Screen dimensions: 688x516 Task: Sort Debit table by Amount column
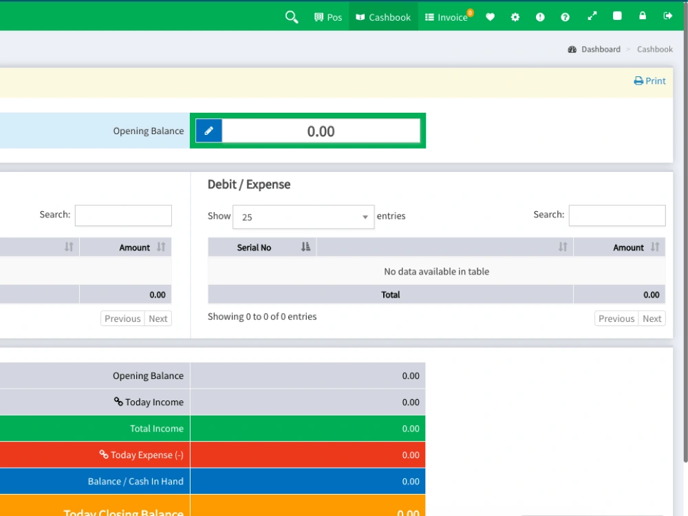619,247
